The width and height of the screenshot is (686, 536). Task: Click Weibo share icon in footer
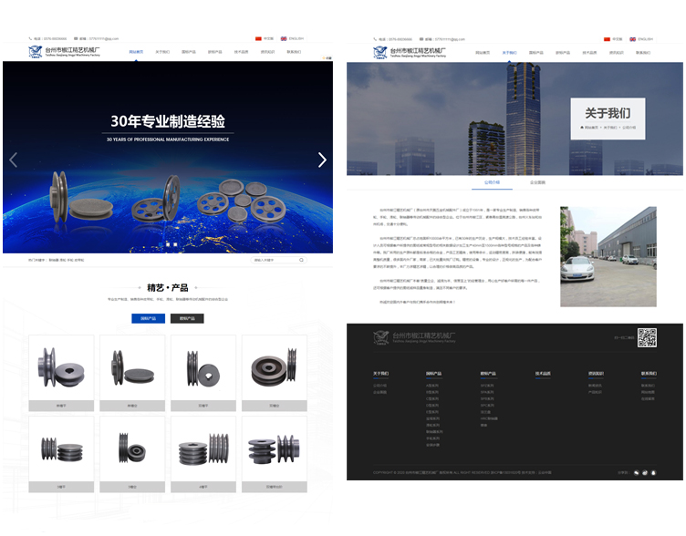point(645,472)
